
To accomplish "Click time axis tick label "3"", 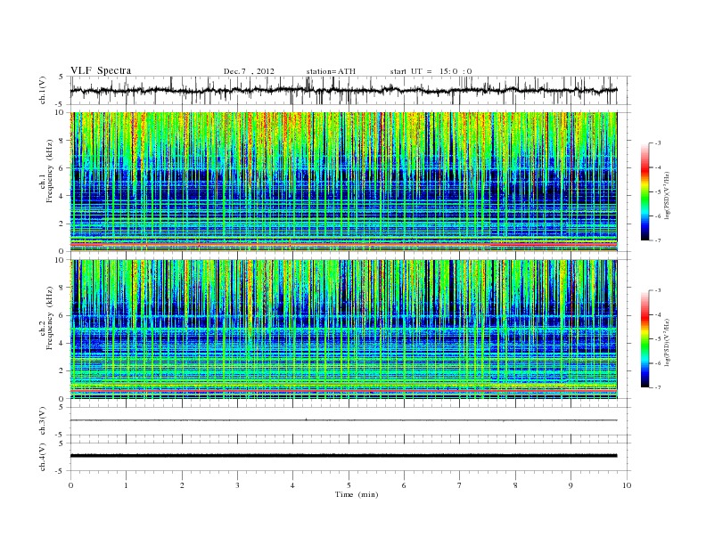I will [x=237, y=485].
